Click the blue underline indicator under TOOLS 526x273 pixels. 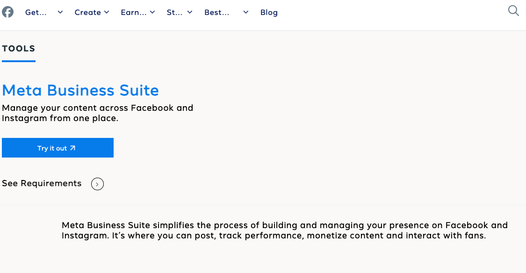(x=18, y=60)
